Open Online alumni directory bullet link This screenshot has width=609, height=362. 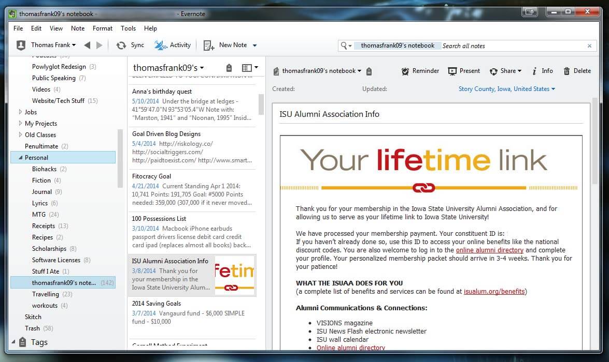pos(351,348)
